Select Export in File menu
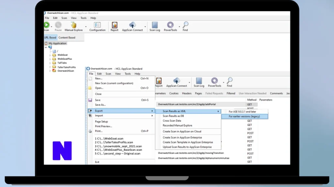This screenshot has width=334, height=187. pos(121,111)
